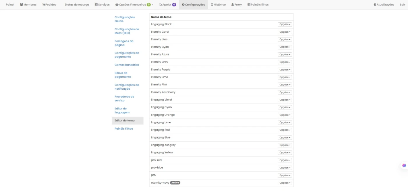408x193 pixels.
Task: Click the Serviços list icon
Action: (96, 5)
